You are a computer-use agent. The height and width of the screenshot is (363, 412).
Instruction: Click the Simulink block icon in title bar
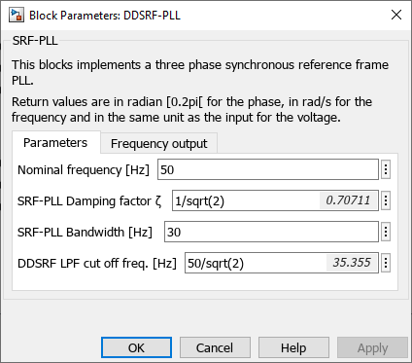click(17, 16)
